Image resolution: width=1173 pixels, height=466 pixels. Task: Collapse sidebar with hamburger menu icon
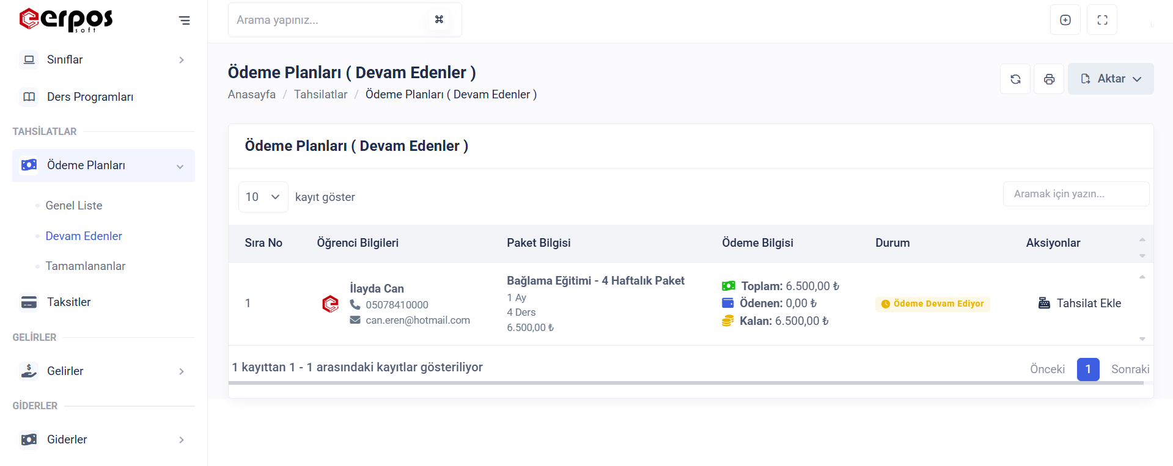184,21
